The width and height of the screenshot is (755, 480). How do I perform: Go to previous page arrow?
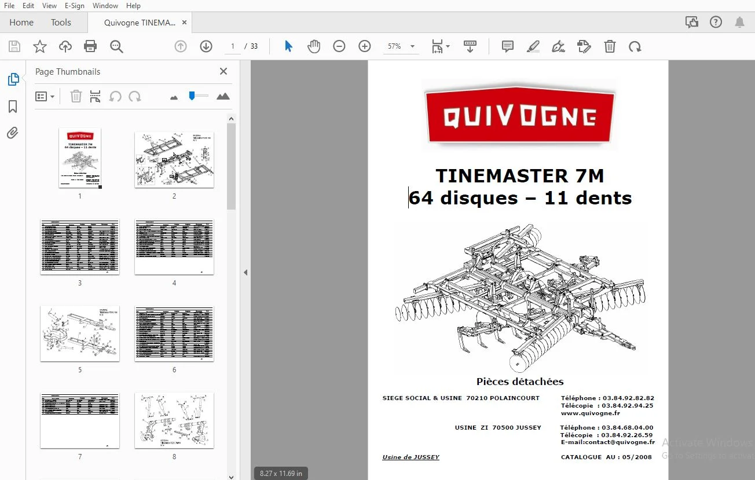click(181, 46)
